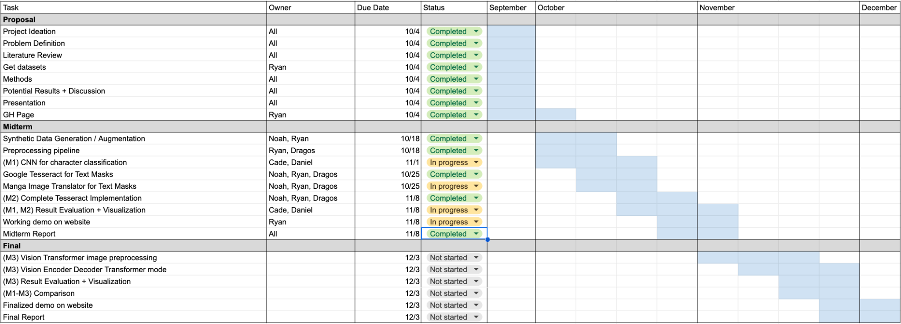
Task: Click owner cell 'Ryan, Dragos'
Action: [311, 150]
